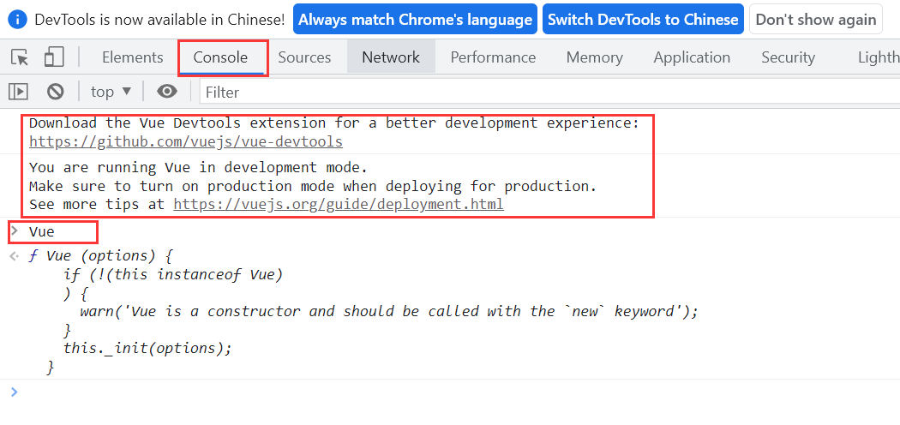
Task: Open the Sources tab
Action: pyautogui.click(x=305, y=57)
